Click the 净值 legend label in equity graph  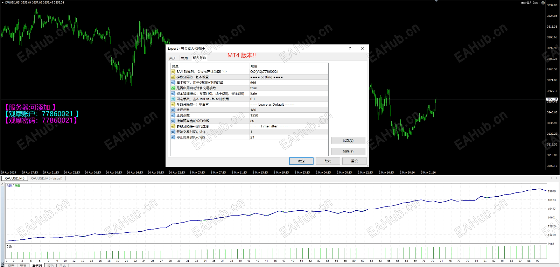click(17, 186)
